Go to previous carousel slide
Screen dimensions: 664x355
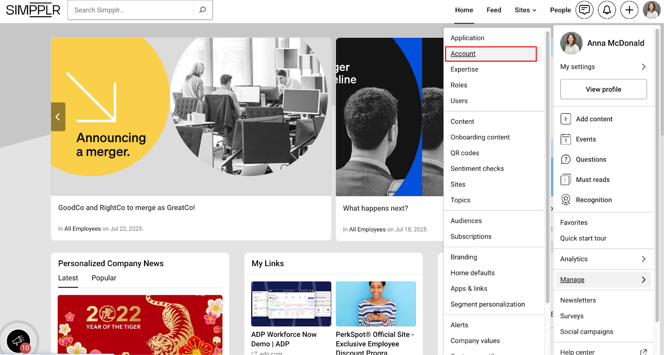point(58,117)
